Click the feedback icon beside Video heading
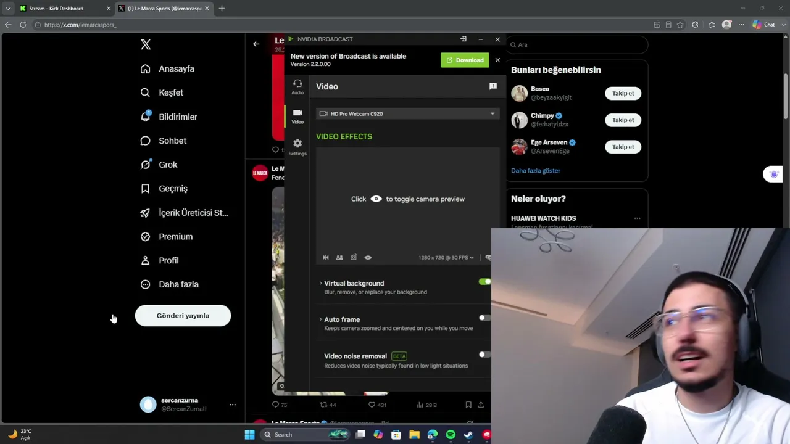This screenshot has width=790, height=444. click(x=493, y=86)
